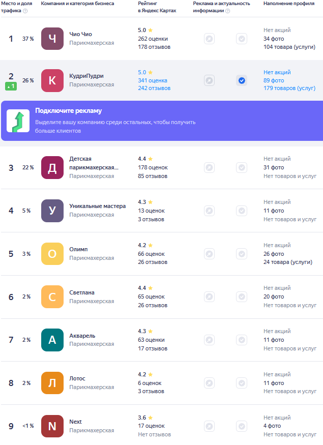Click the blue Нет акций link
Image resolution: width=323 pixels, height=445 pixels.
tap(277, 72)
